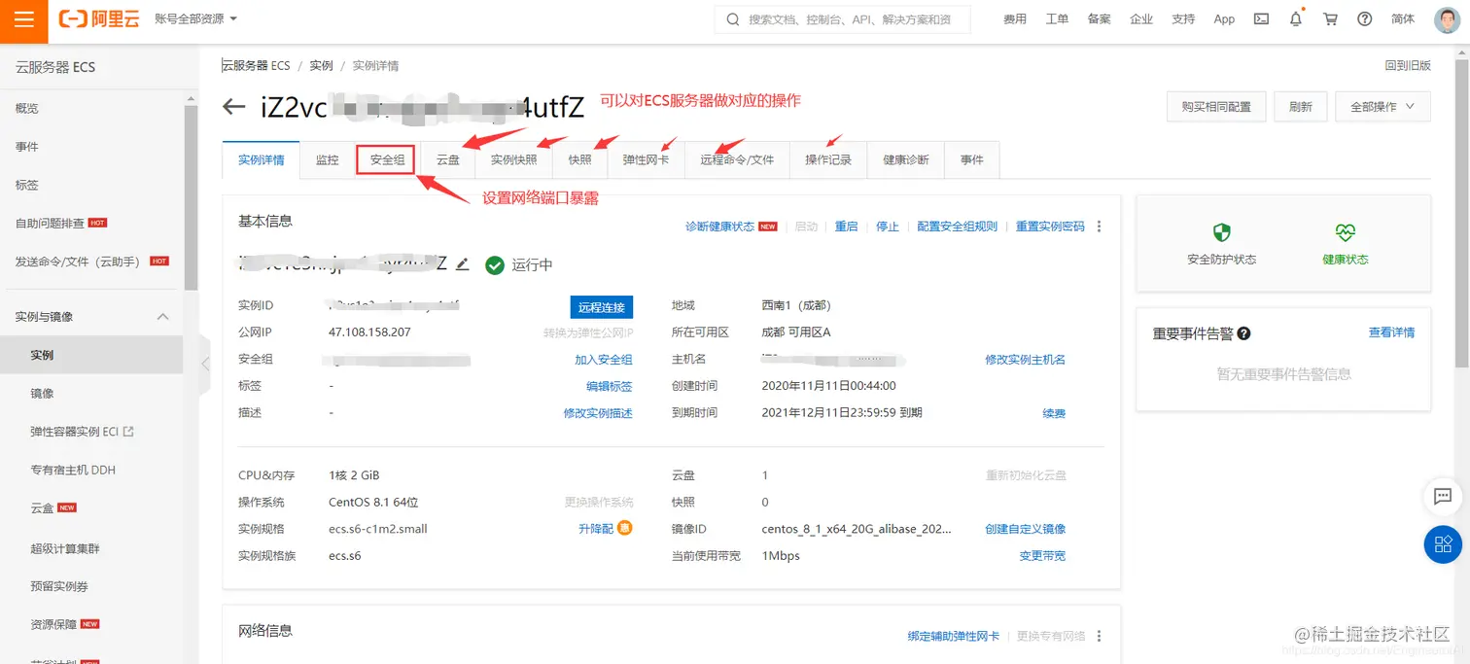Click the 购买相同配置 button

click(1215, 107)
